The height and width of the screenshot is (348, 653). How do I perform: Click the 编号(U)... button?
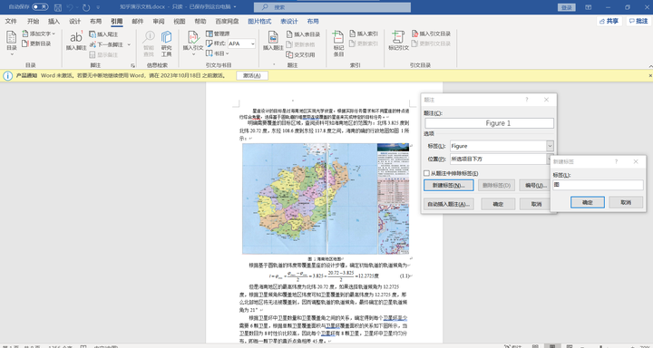[x=535, y=185]
